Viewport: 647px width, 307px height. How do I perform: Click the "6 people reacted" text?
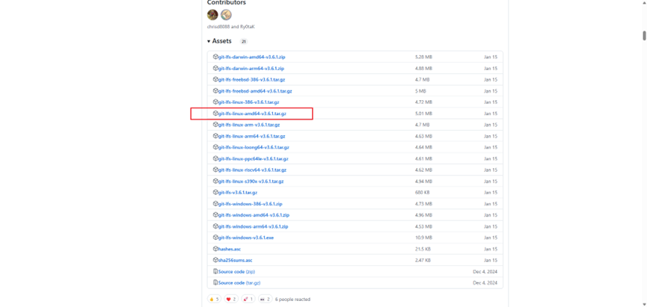292,300
